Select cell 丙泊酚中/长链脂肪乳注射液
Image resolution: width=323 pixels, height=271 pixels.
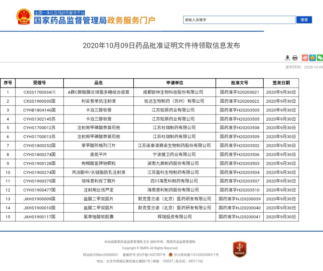click(98, 173)
